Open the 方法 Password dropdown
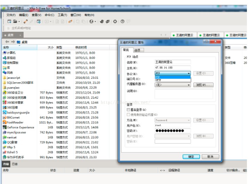This screenshot has width=249, height=184. tap(173, 120)
